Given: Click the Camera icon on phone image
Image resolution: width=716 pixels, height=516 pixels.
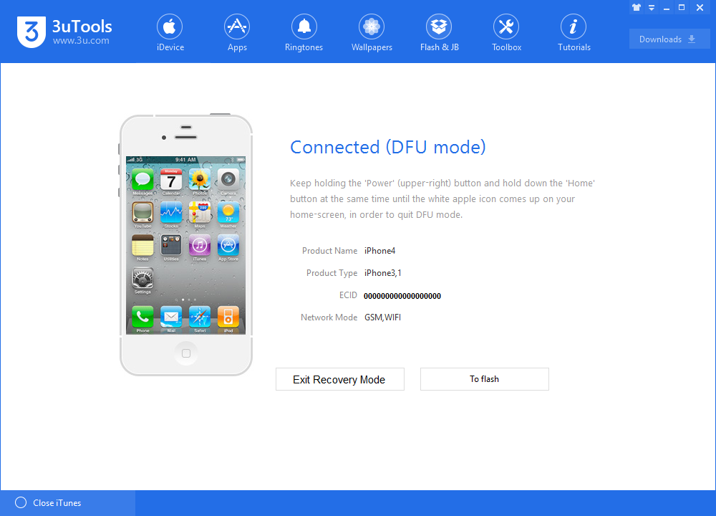Looking at the screenshot, I should 228,179.
